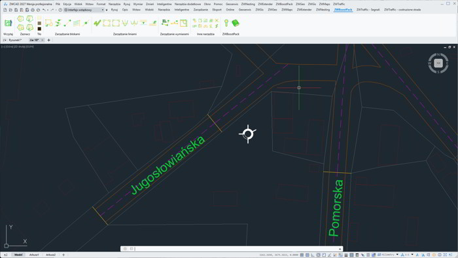
Task: Click the parallel lines icon in Zarządzanie blokami
Action: pyautogui.click(x=77, y=23)
